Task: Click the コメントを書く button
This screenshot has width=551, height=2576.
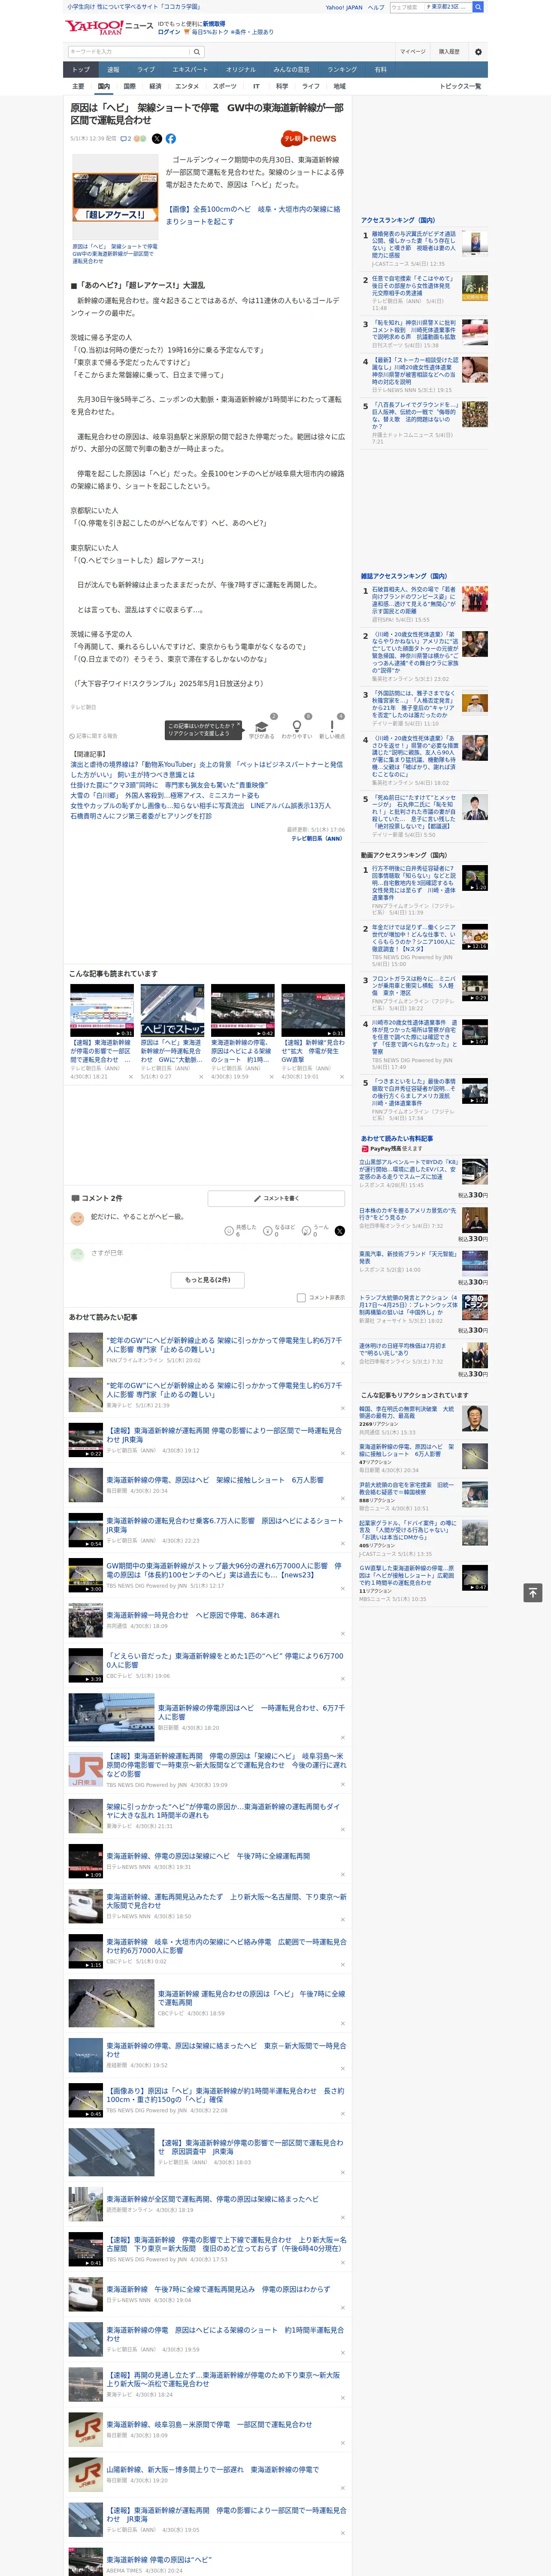Action: 277,1198
